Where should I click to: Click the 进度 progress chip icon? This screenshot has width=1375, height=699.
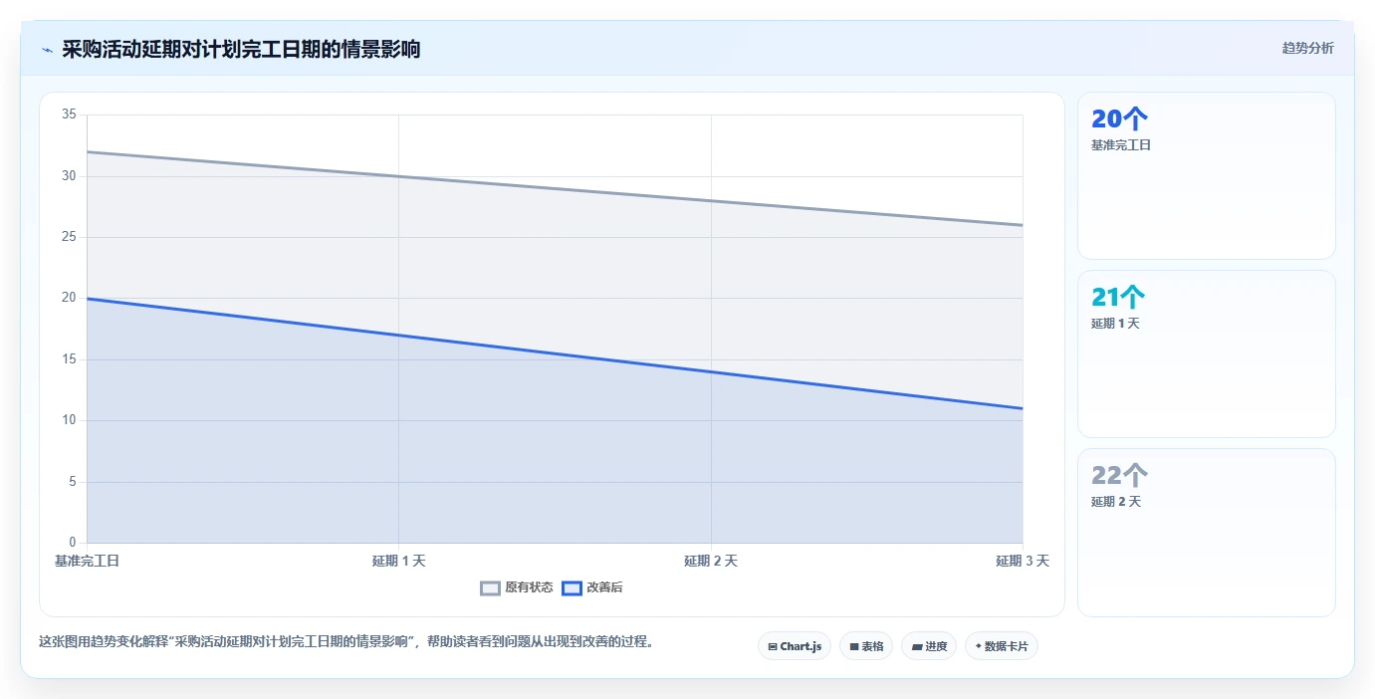(x=916, y=646)
